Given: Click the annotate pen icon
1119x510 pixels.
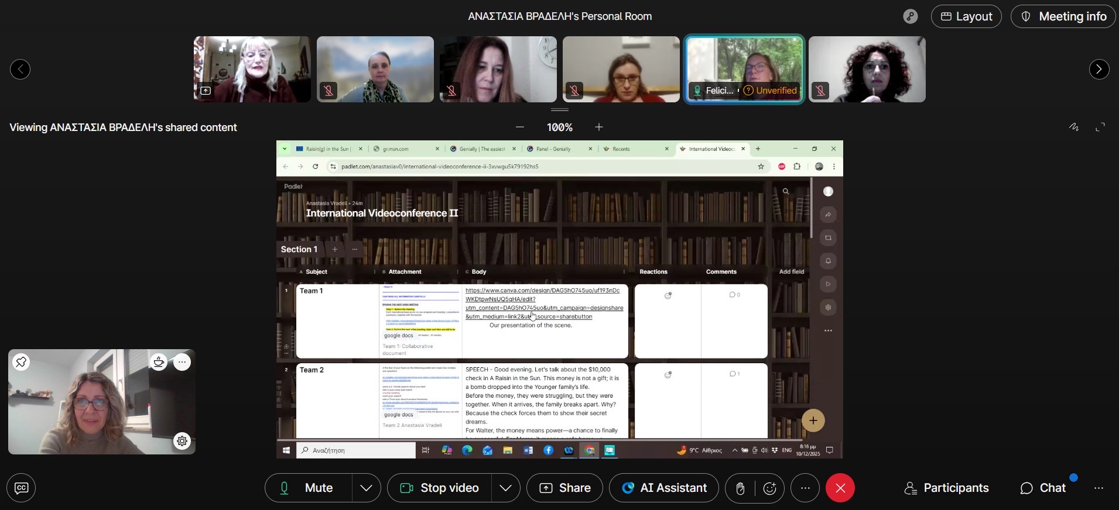Looking at the screenshot, I should click(1074, 127).
